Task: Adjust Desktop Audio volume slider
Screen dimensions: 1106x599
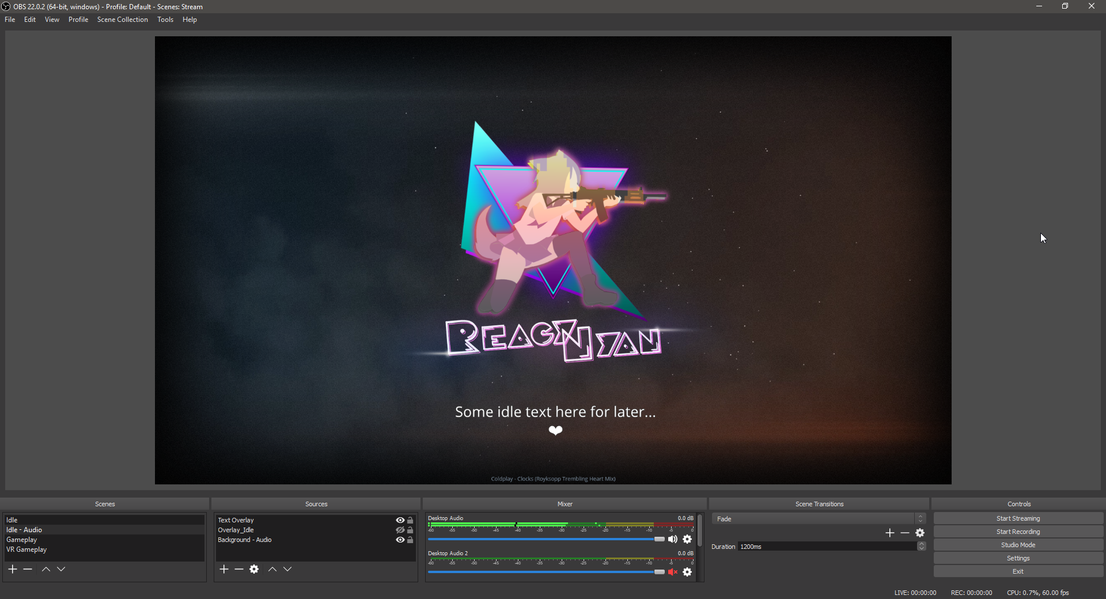Action: [546, 539]
